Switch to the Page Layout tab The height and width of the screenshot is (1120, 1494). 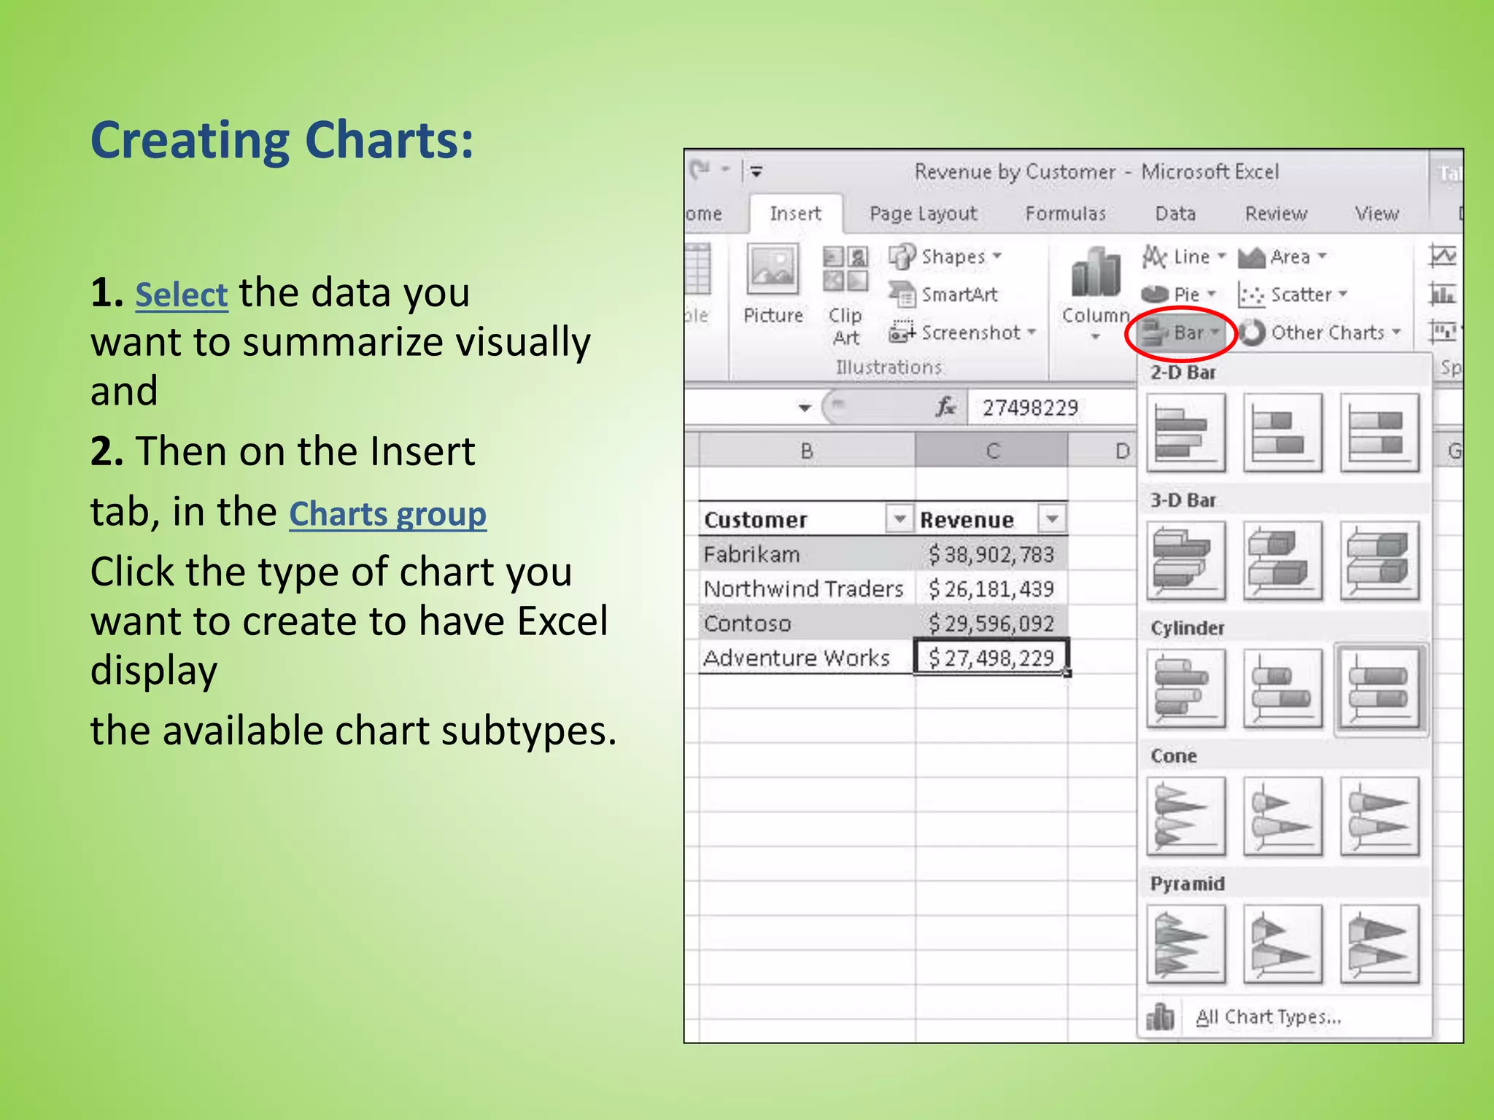click(923, 214)
